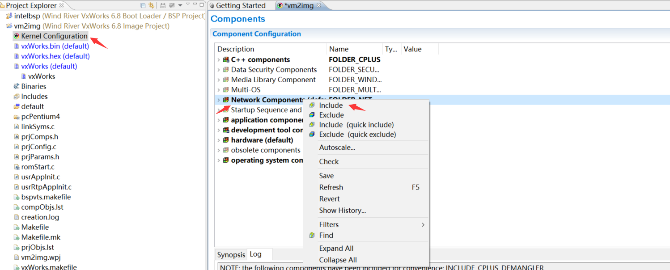Click the prjComps.h header file icon
The image size is (670, 270).
click(x=17, y=136)
